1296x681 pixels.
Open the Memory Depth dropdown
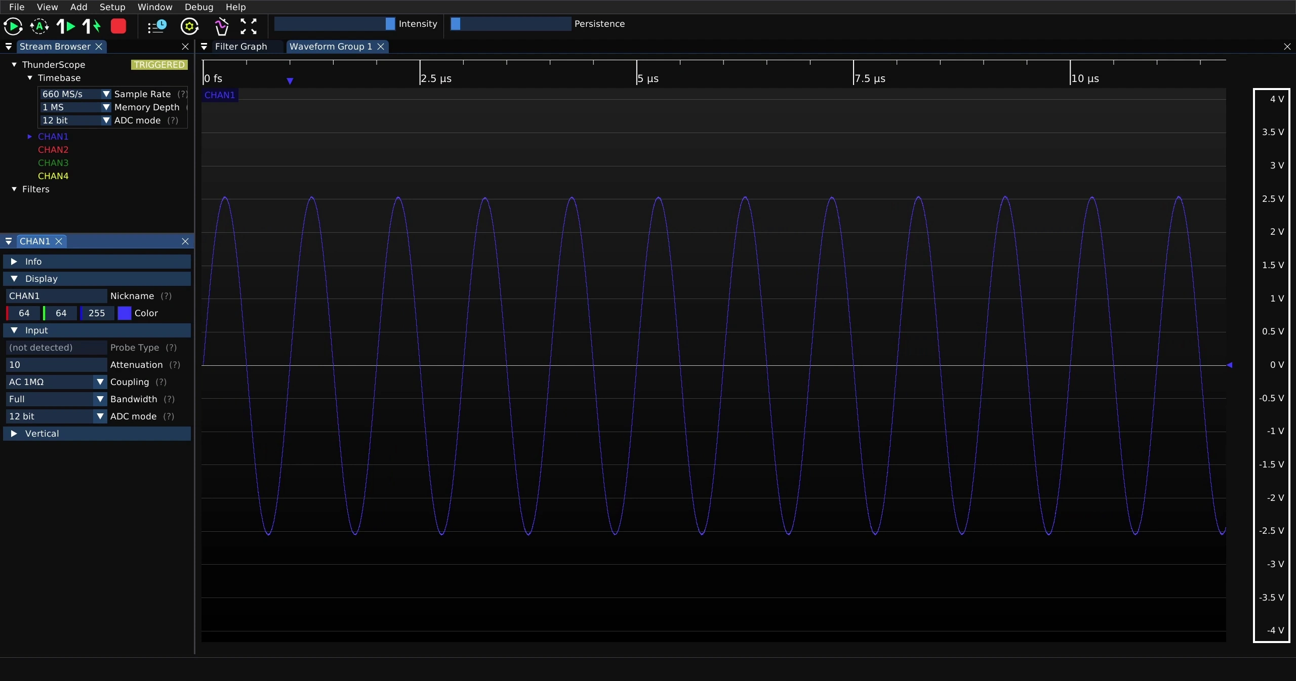point(75,107)
